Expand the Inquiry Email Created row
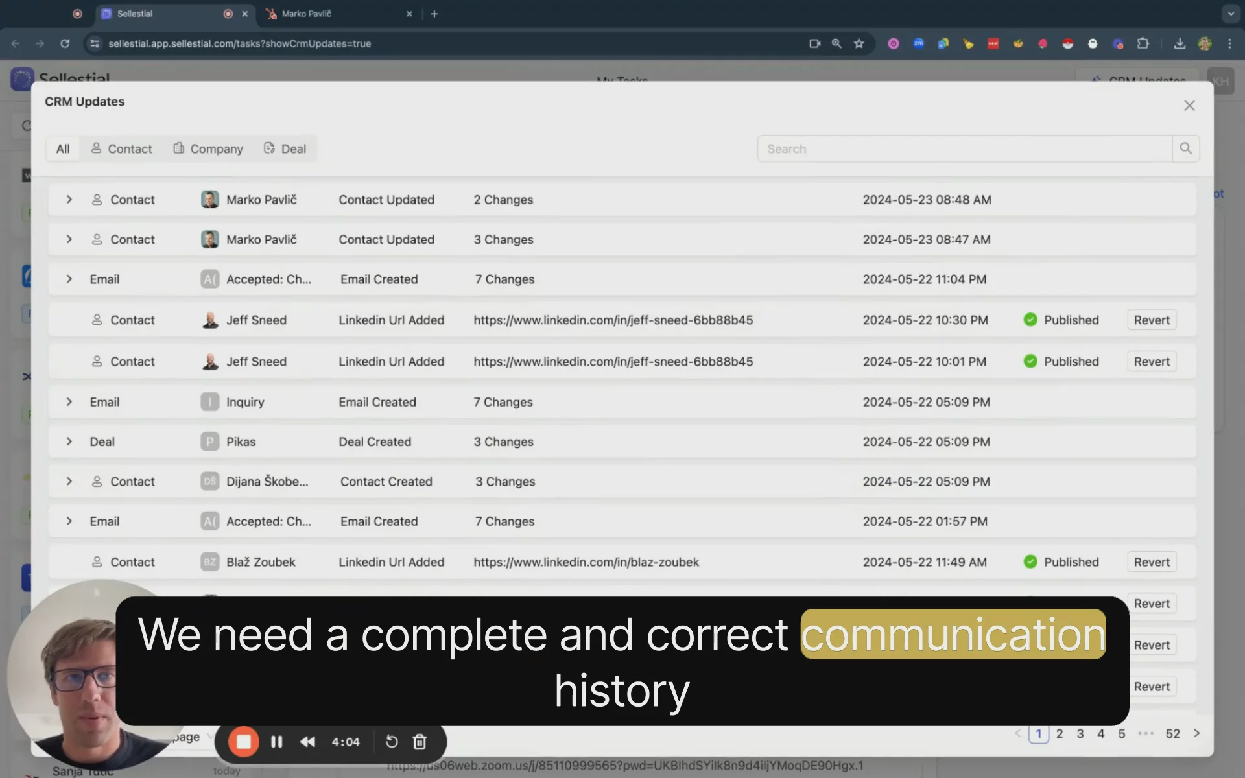The height and width of the screenshot is (778, 1245). click(69, 402)
